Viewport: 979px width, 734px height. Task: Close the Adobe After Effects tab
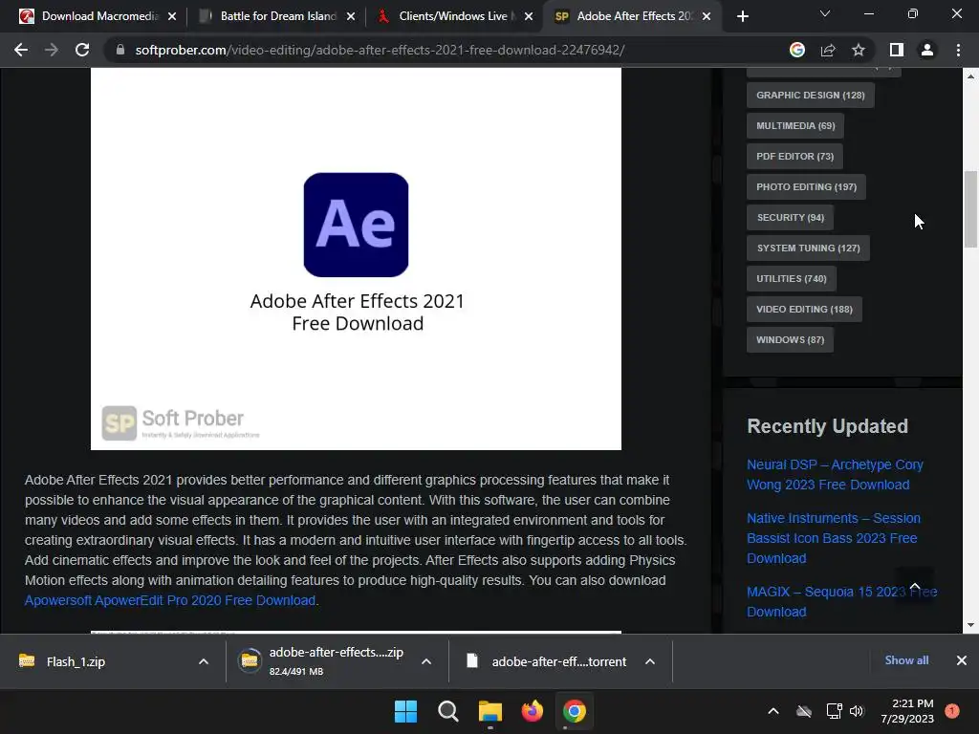point(707,16)
